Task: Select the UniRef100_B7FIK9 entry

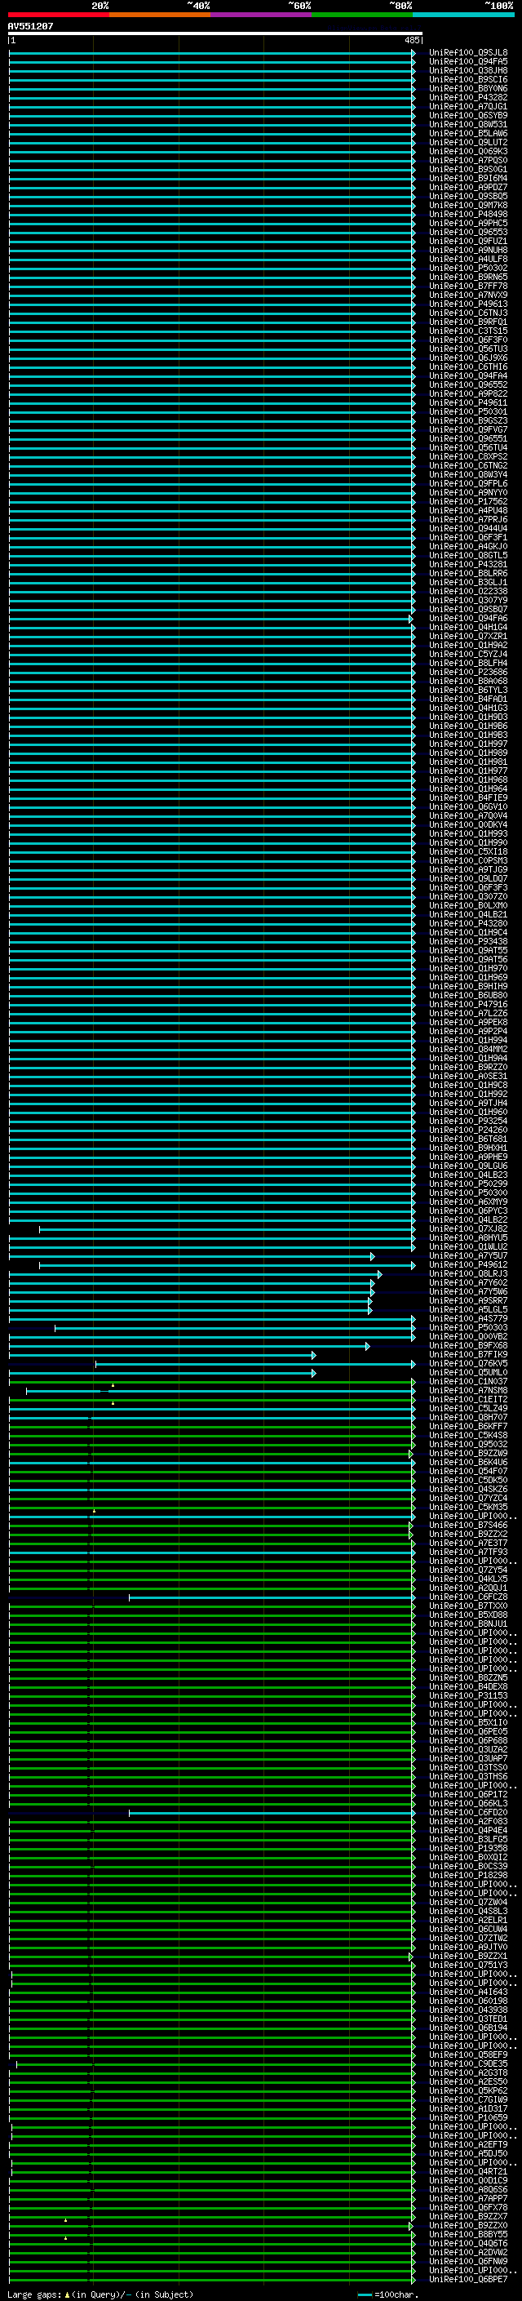Action: [x=468, y=1354]
